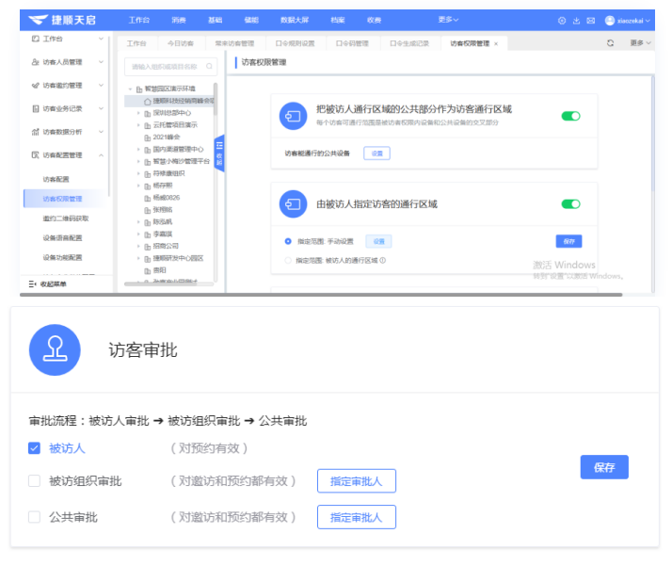Switch to the 今日访客 tab
This screenshot has height=566, width=672.
181,43
